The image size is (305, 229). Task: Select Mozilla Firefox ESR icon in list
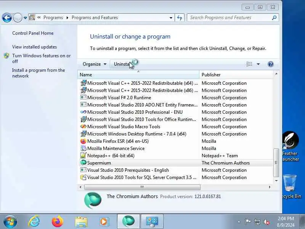tap(83, 141)
